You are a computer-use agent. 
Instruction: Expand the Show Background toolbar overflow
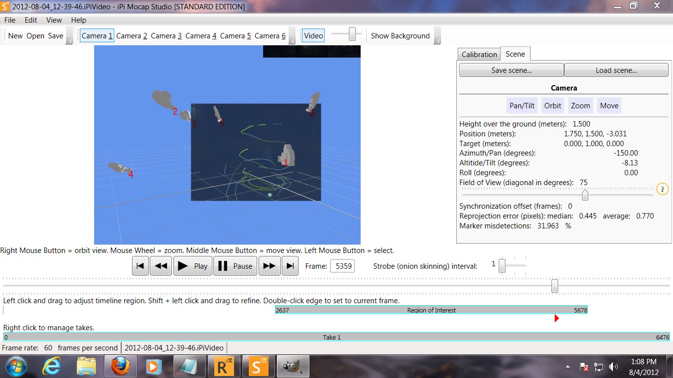click(x=437, y=35)
